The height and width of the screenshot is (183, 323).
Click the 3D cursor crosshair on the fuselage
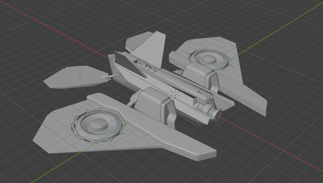(175, 93)
